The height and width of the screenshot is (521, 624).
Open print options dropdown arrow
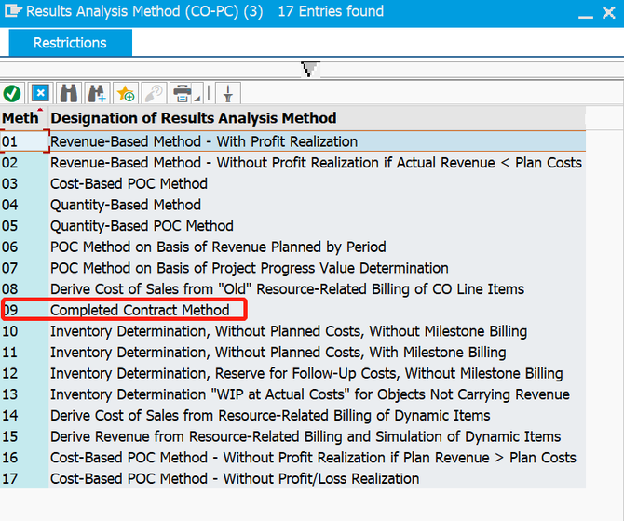click(197, 98)
